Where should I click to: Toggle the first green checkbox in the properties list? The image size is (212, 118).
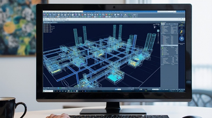coord(162,48)
